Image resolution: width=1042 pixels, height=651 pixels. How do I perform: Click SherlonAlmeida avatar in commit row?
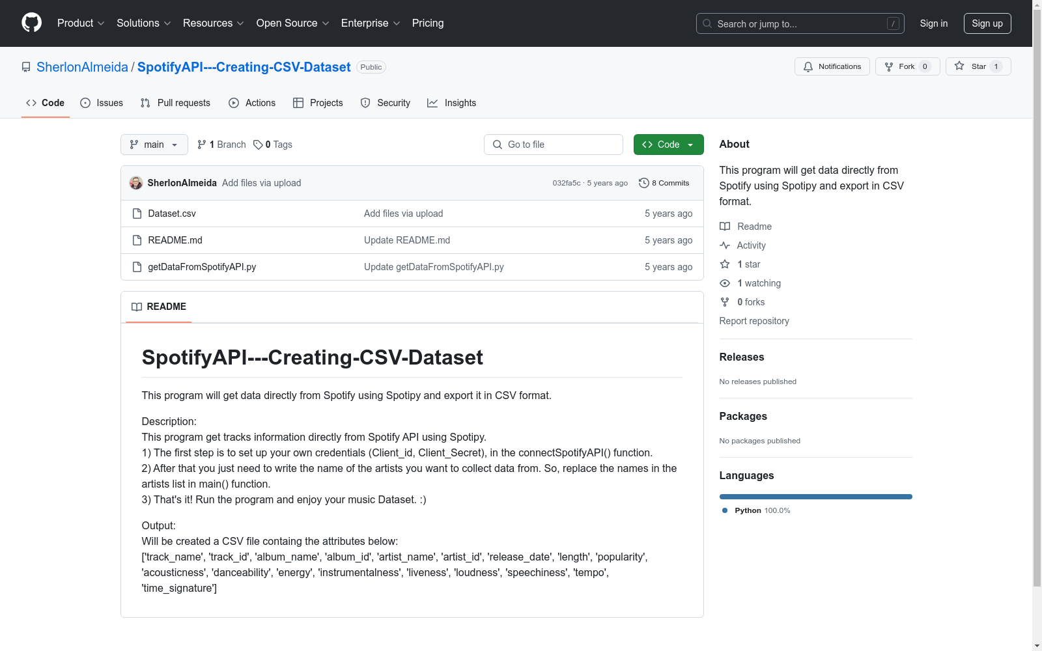[136, 183]
